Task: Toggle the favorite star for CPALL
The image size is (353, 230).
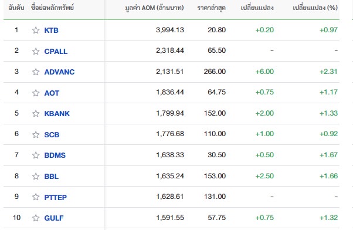Action: (x=36, y=52)
